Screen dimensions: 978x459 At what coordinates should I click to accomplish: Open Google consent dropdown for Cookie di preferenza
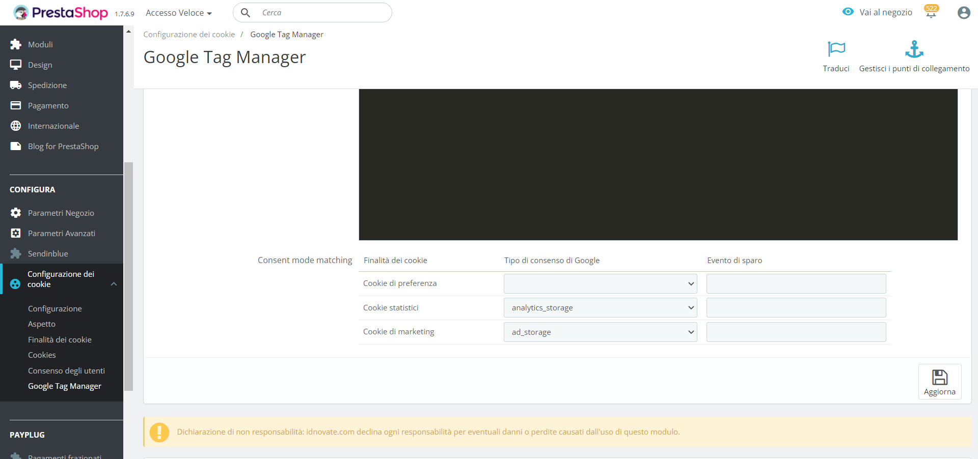[x=601, y=283]
